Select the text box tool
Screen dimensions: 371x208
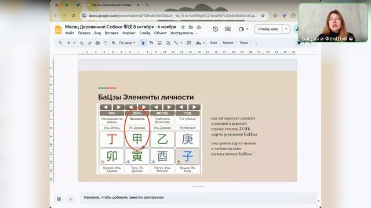pos(151,43)
